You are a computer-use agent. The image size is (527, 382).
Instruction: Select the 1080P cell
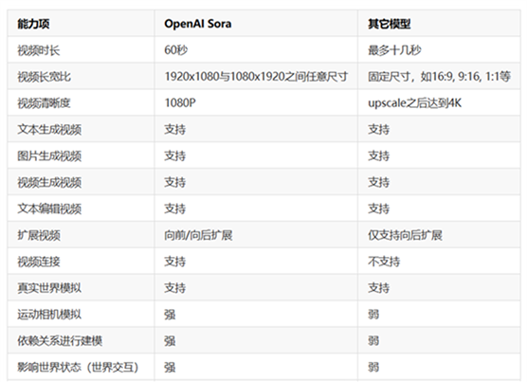click(x=180, y=102)
